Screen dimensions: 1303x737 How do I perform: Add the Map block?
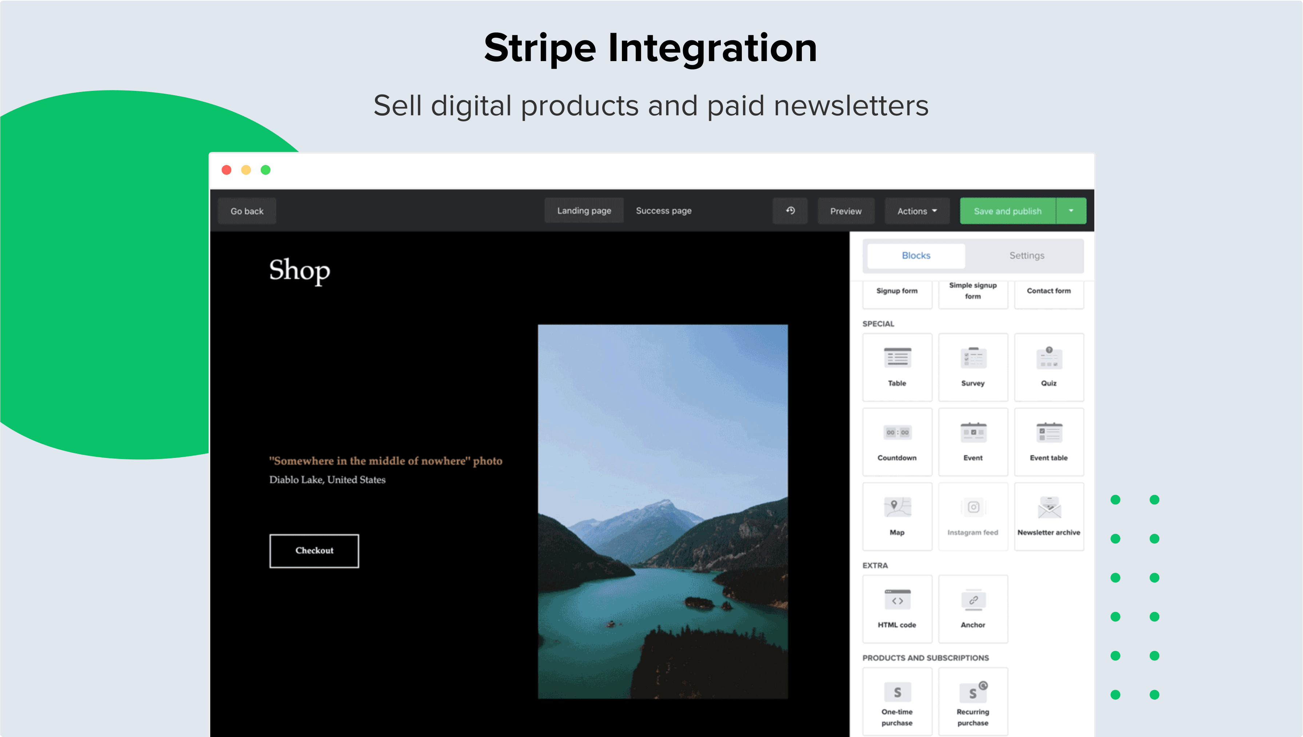point(897,516)
